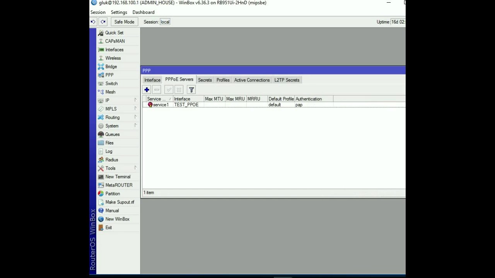Expand the Tools submenu arrow
The height and width of the screenshot is (278, 495).
click(x=136, y=168)
